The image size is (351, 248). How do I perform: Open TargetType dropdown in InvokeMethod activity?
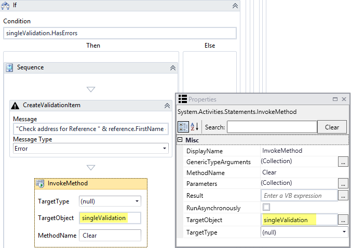click(137, 201)
